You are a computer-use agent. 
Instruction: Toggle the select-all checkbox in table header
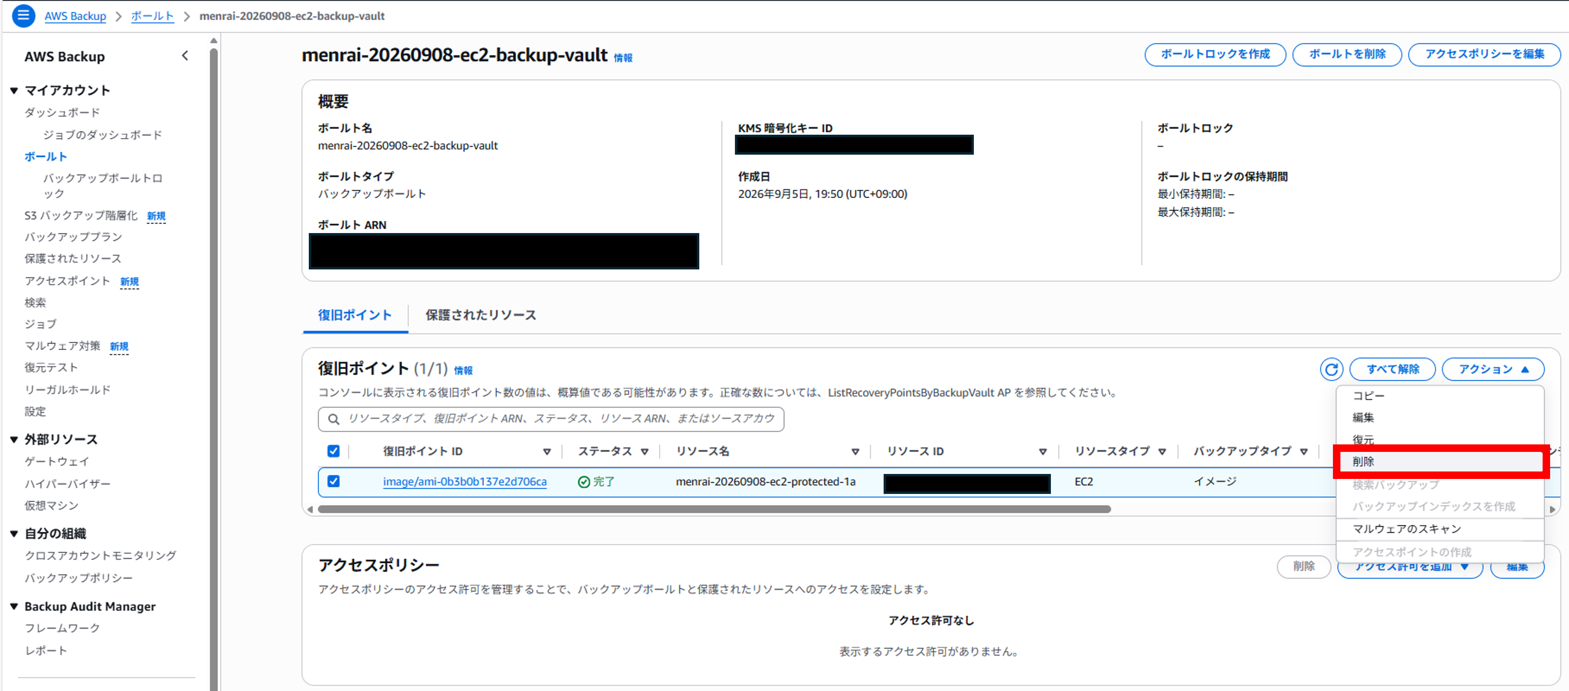click(333, 451)
